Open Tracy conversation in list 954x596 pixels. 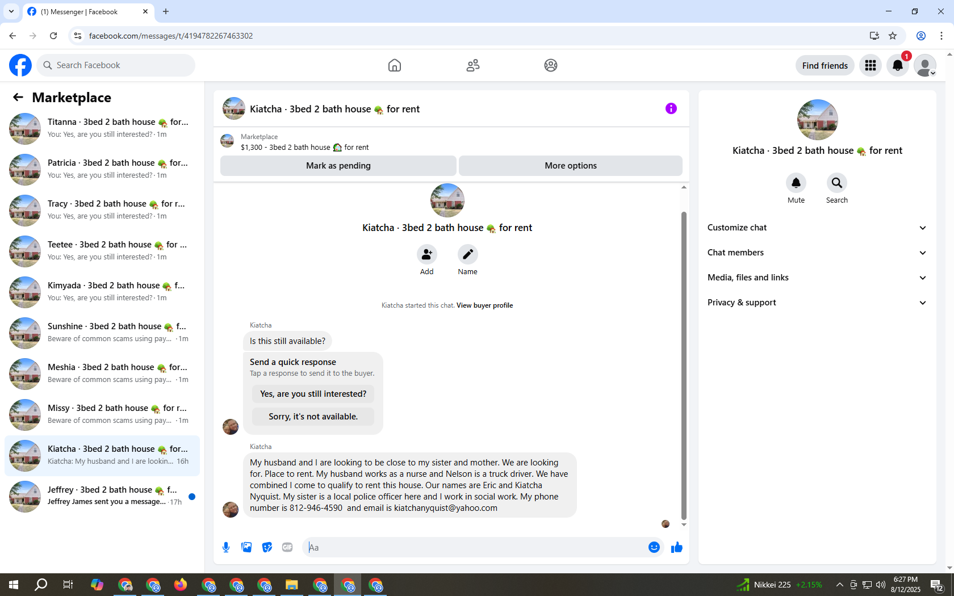tap(102, 211)
